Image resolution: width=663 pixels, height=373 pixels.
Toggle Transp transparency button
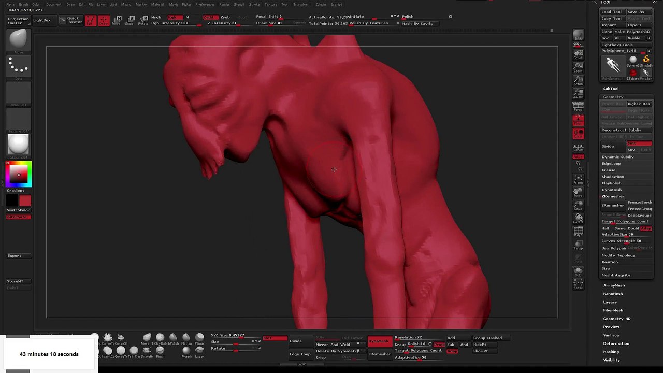pyautogui.click(x=578, y=245)
